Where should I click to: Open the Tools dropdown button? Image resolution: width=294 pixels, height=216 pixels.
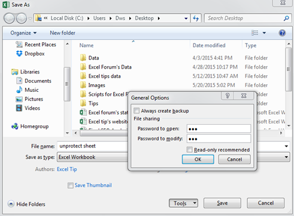tap(183, 203)
